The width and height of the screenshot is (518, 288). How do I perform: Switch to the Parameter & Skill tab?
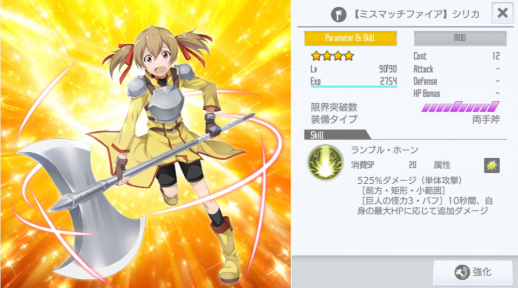(x=350, y=38)
